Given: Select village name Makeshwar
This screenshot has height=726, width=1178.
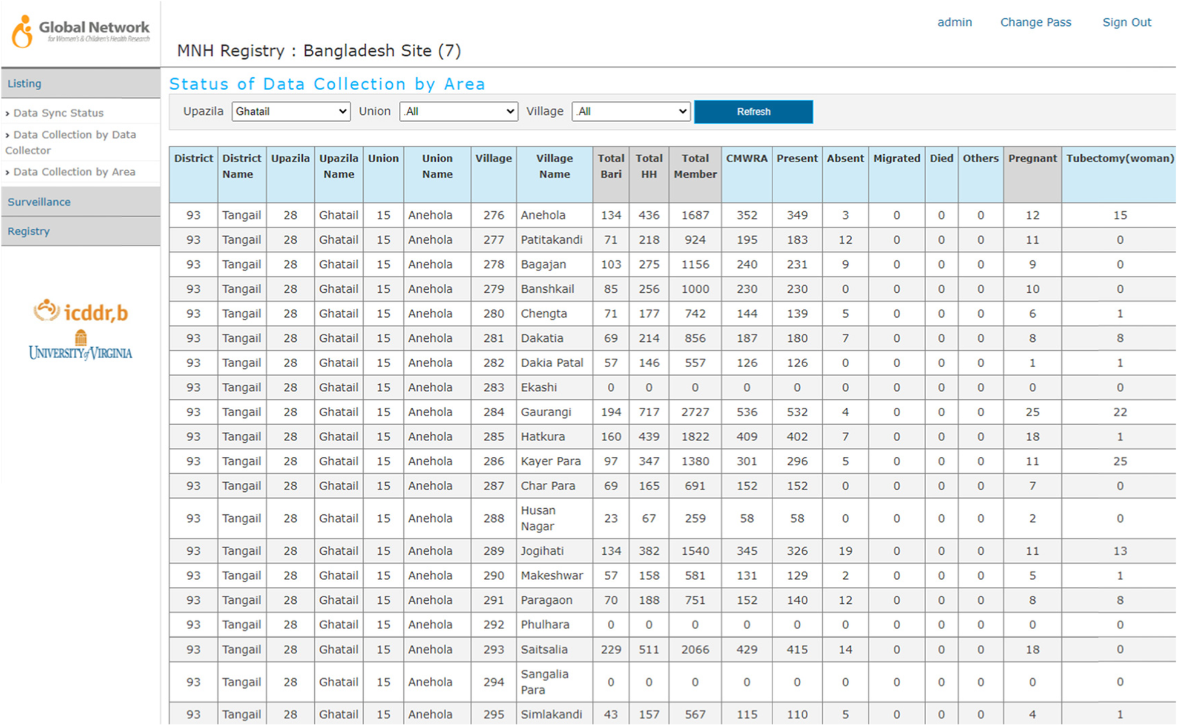Looking at the screenshot, I should 551,576.
